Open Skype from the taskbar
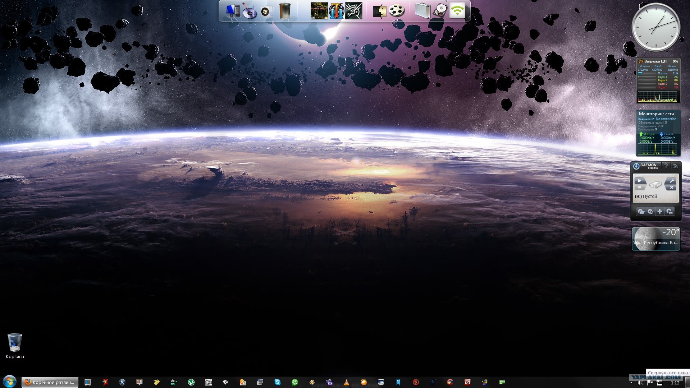Screen dimensions: 690x388 pos(277,382)
